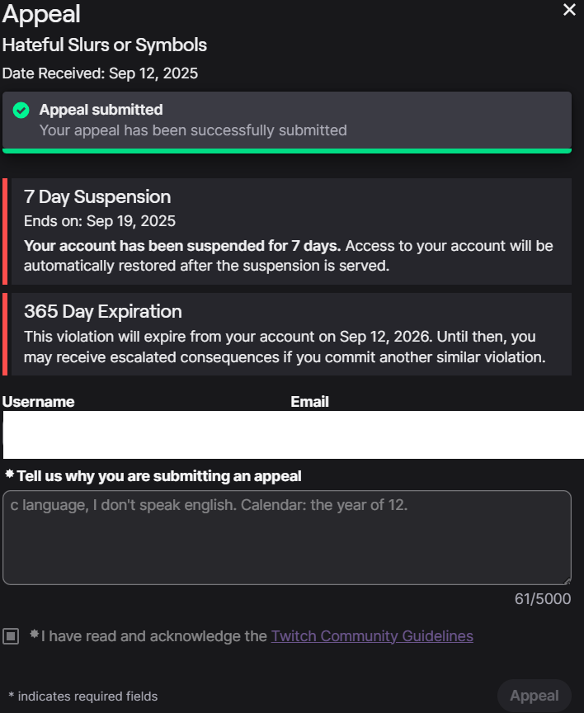Close the Appeal dialog with the X
Image resolution: width=584 pixels, height=713 pixels.
[x=569, y=10]
